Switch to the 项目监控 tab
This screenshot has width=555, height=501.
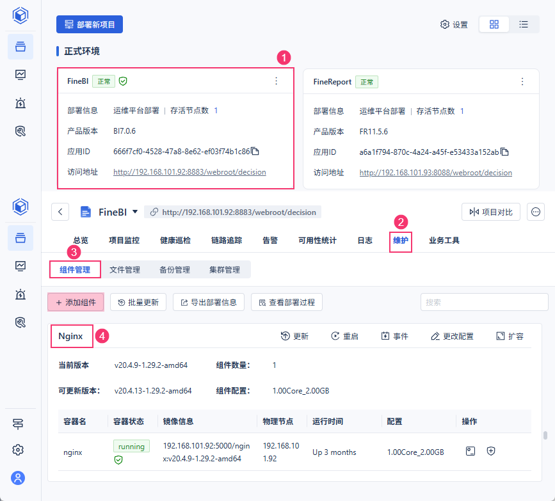pos(124,241)
